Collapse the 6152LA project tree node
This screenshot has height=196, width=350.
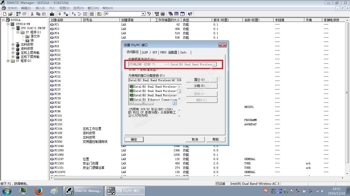tap(3, 20)
